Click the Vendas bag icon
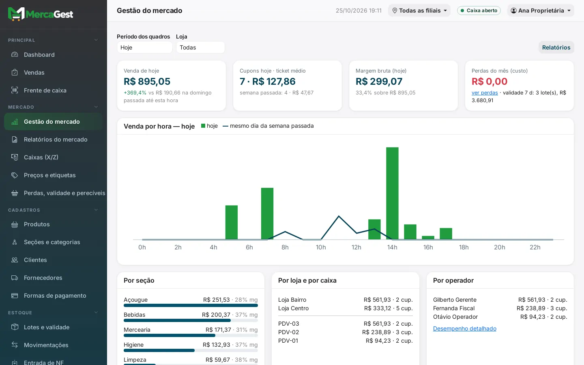584x365 pixels. (15, 73)
